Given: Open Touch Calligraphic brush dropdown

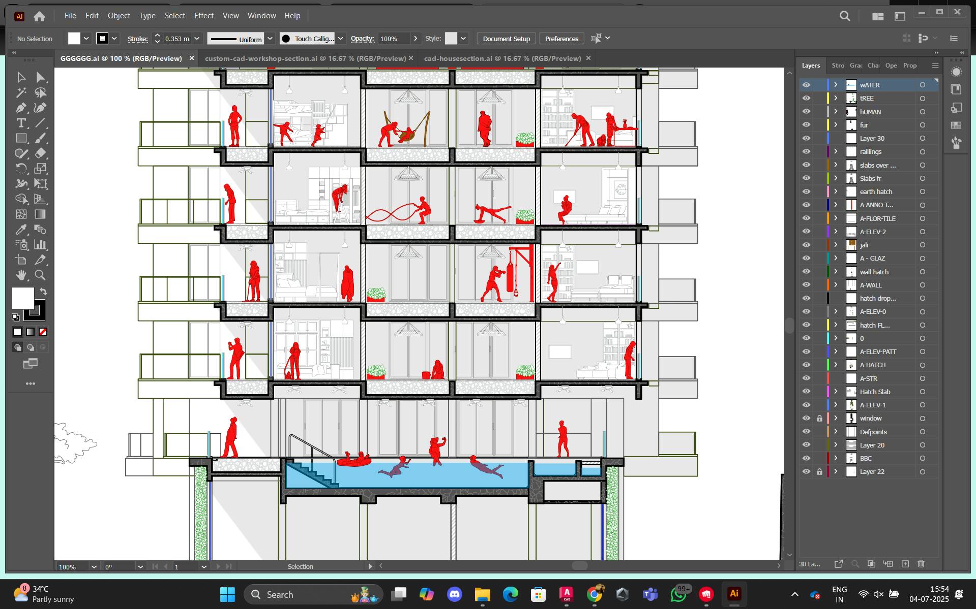Looking at the screenshot, I should pyautogui.click(x=341, y=39).
